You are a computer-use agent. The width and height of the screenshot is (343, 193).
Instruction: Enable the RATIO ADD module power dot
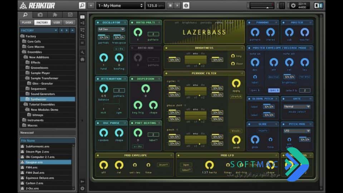click(132, 48)
